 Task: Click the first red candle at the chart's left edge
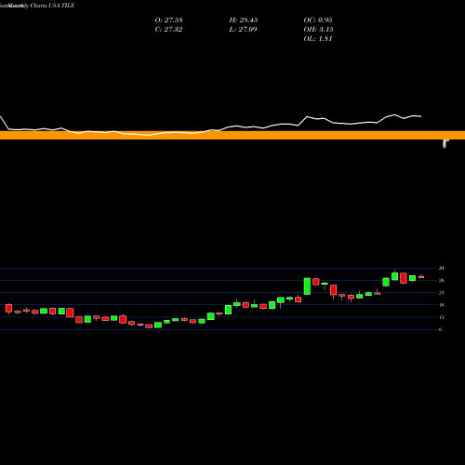point(8,309)
